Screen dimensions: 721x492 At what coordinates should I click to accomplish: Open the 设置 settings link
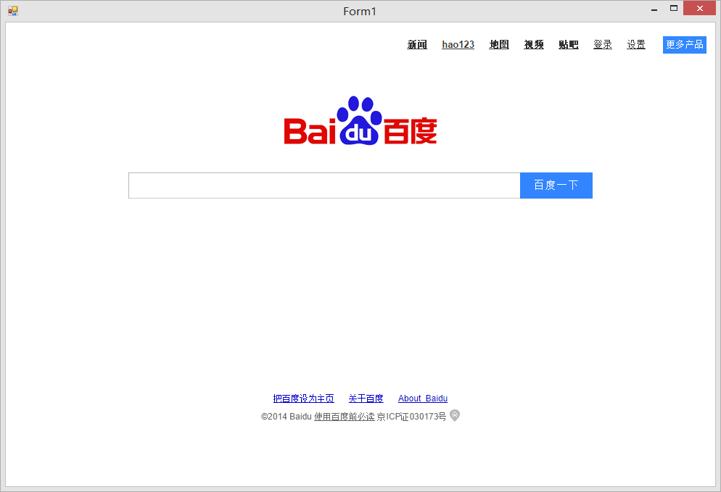(636, 44)
